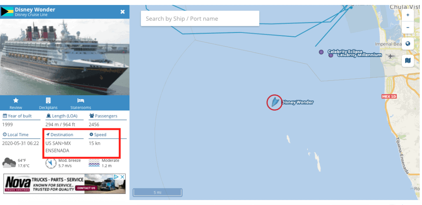Open the Staterooms tab
This screenshot has height=205, width=422.
(81, 103)
